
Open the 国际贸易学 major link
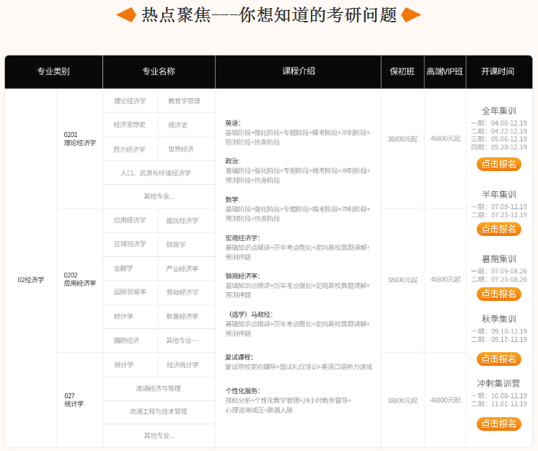[x=130, y=292]
